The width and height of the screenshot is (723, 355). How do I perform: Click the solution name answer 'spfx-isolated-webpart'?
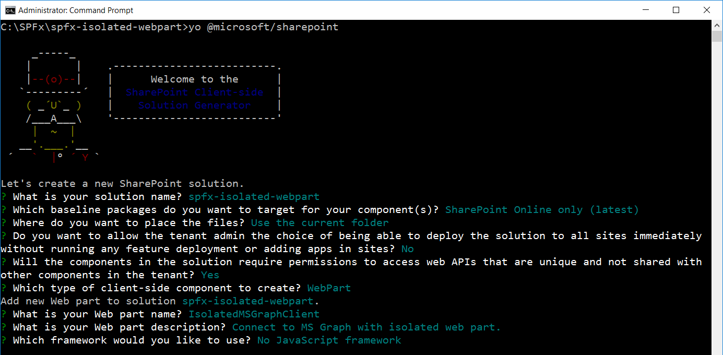(x=254, y=197)
